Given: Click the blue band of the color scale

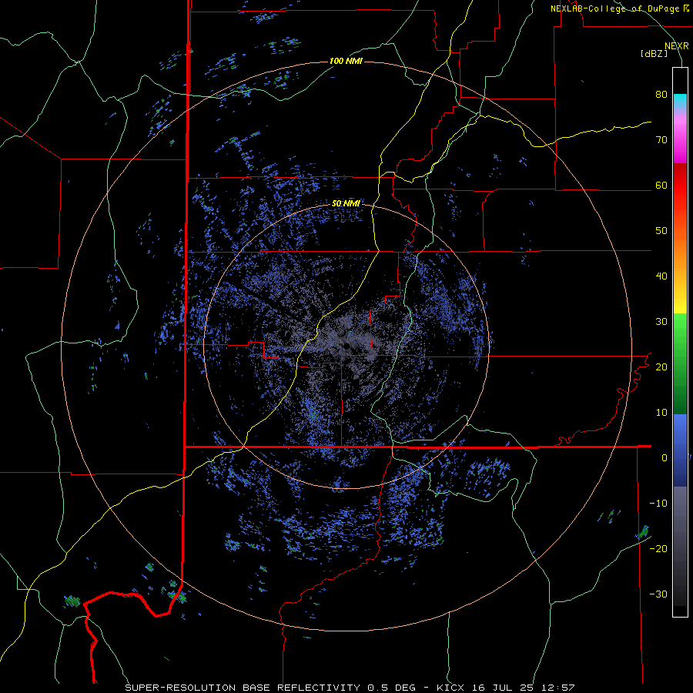Looking at the screenshot, I should coord(680,450).
